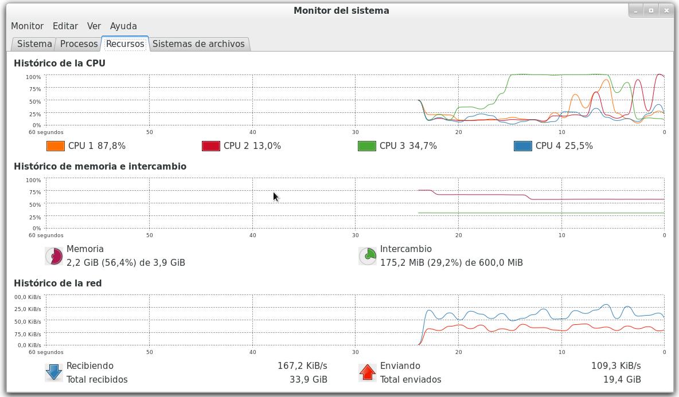Open the Ver menu

tap(94, 26)
